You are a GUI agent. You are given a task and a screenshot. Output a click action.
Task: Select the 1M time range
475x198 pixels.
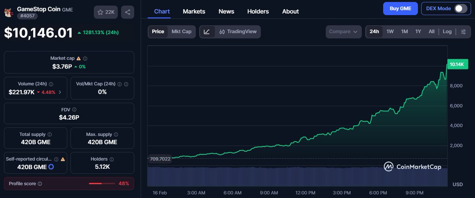404,32
